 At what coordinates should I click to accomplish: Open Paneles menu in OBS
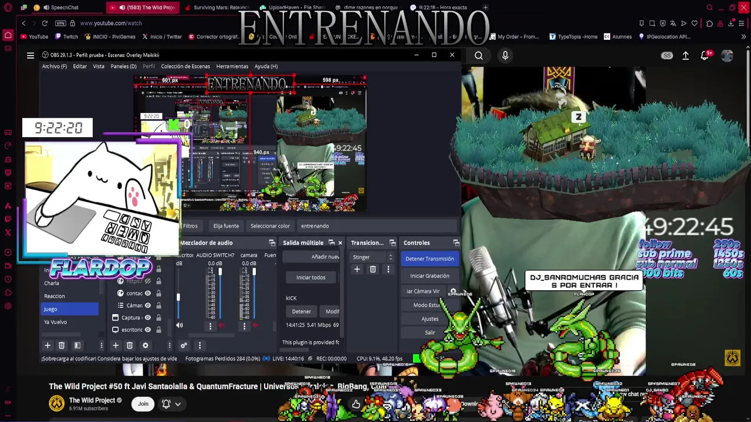point(123,66)
